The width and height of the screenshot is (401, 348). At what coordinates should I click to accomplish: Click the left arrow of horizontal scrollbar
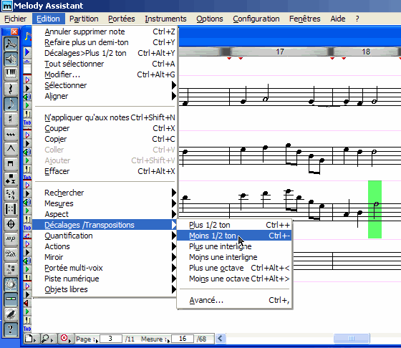tap(221, 339)
